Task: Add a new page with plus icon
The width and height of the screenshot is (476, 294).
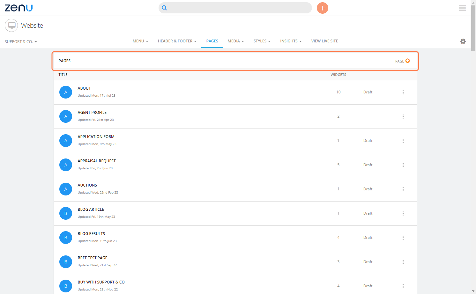Action: click(407, 61)
